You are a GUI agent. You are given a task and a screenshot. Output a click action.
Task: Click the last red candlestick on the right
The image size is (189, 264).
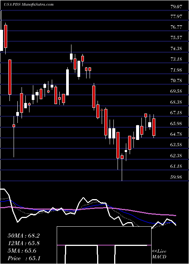pos(154,127)
